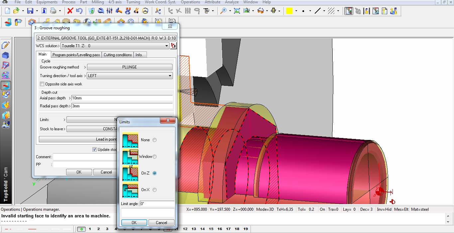Viewport: 454px width, 233px height.
Task: Select the None limits radio button
Action: click(x=155, y=140)
